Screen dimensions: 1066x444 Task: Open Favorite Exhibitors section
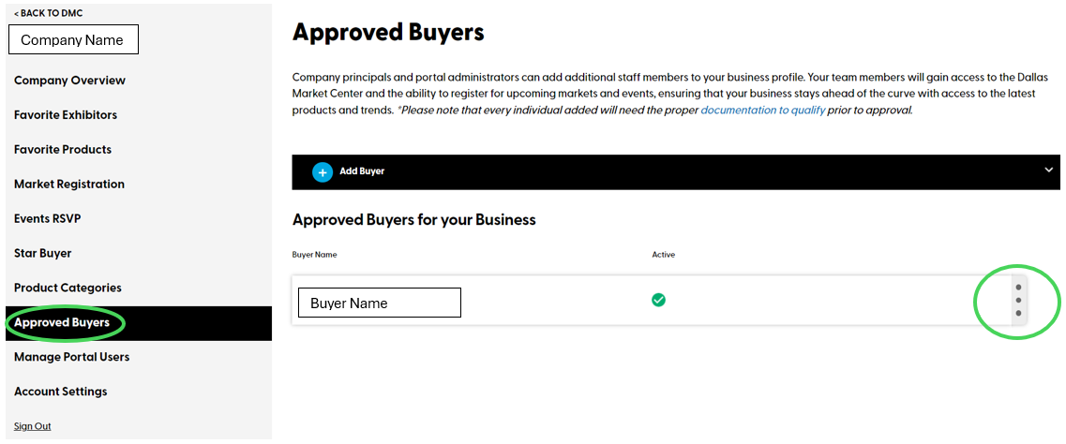click(66, 115)
